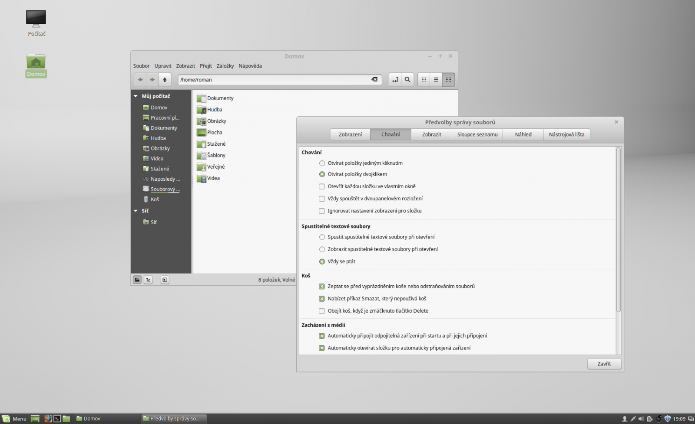Open the 'Stažené' folder in the sidebar
695x424 pixels.
pos(159,169)
